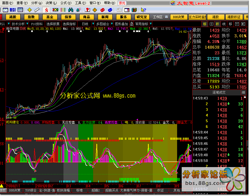The width and height of the screenshot is (250, 196).
Task: Click the 基金 yellow button
Action: pos(50,17)
